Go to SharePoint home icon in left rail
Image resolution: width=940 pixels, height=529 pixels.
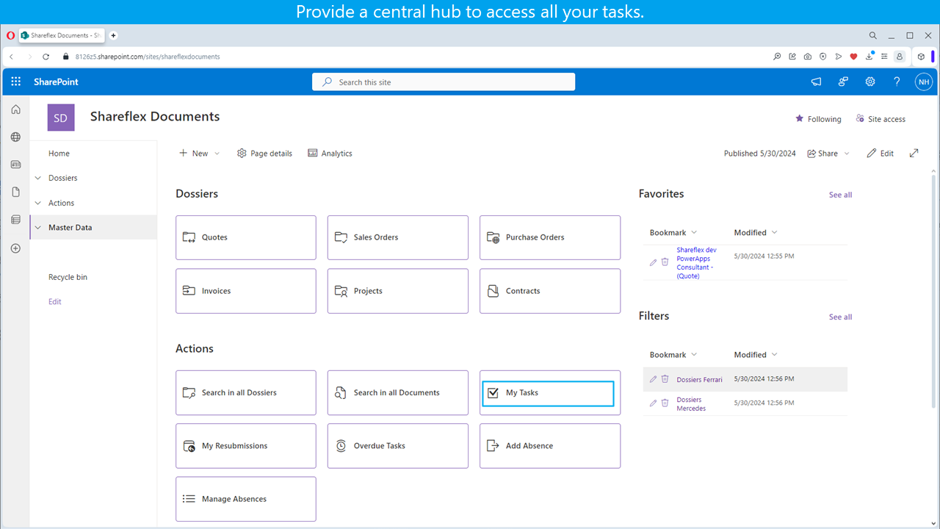15,109
